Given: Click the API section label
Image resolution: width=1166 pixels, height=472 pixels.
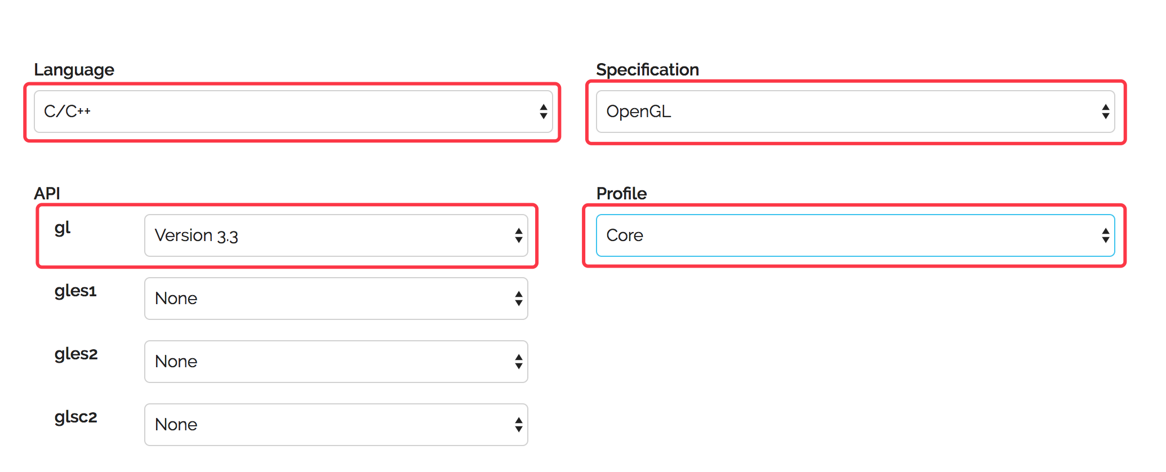Looking at the screenshot, I should point(47,194).
